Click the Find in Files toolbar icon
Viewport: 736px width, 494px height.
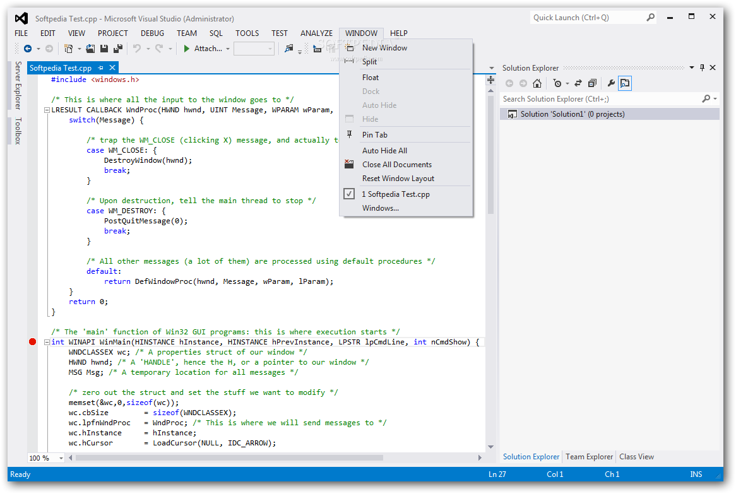click(288, 49)
